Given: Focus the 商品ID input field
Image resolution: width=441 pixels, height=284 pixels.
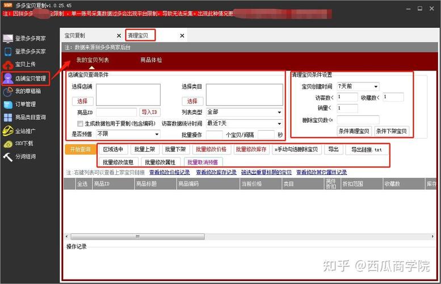Looking at the screenshot, I should (116, 112).
